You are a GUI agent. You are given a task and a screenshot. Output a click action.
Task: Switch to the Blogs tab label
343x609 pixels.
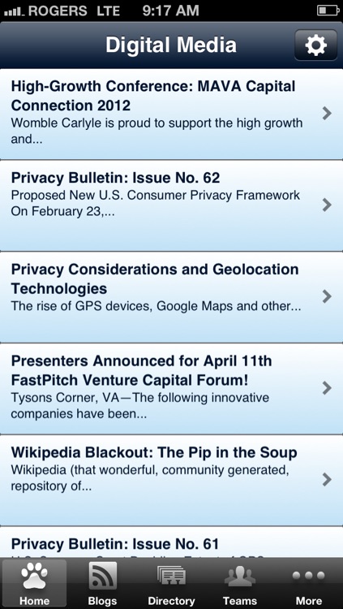pos(102,601)
